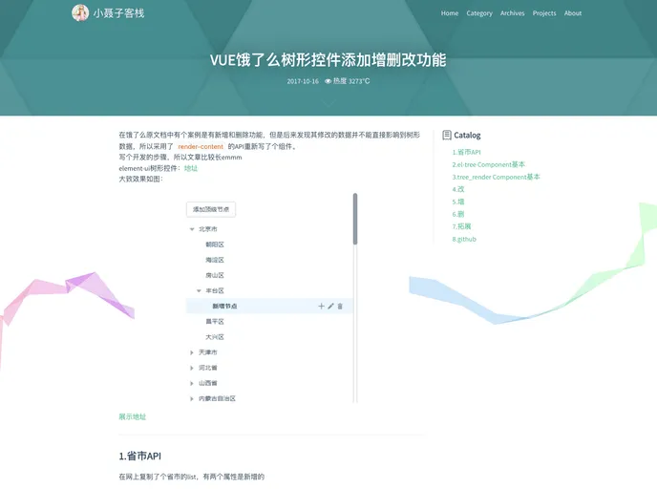Open the Projects page
Image resolution: width=657 pixels, height=489 pixels.
coord(544,13)
